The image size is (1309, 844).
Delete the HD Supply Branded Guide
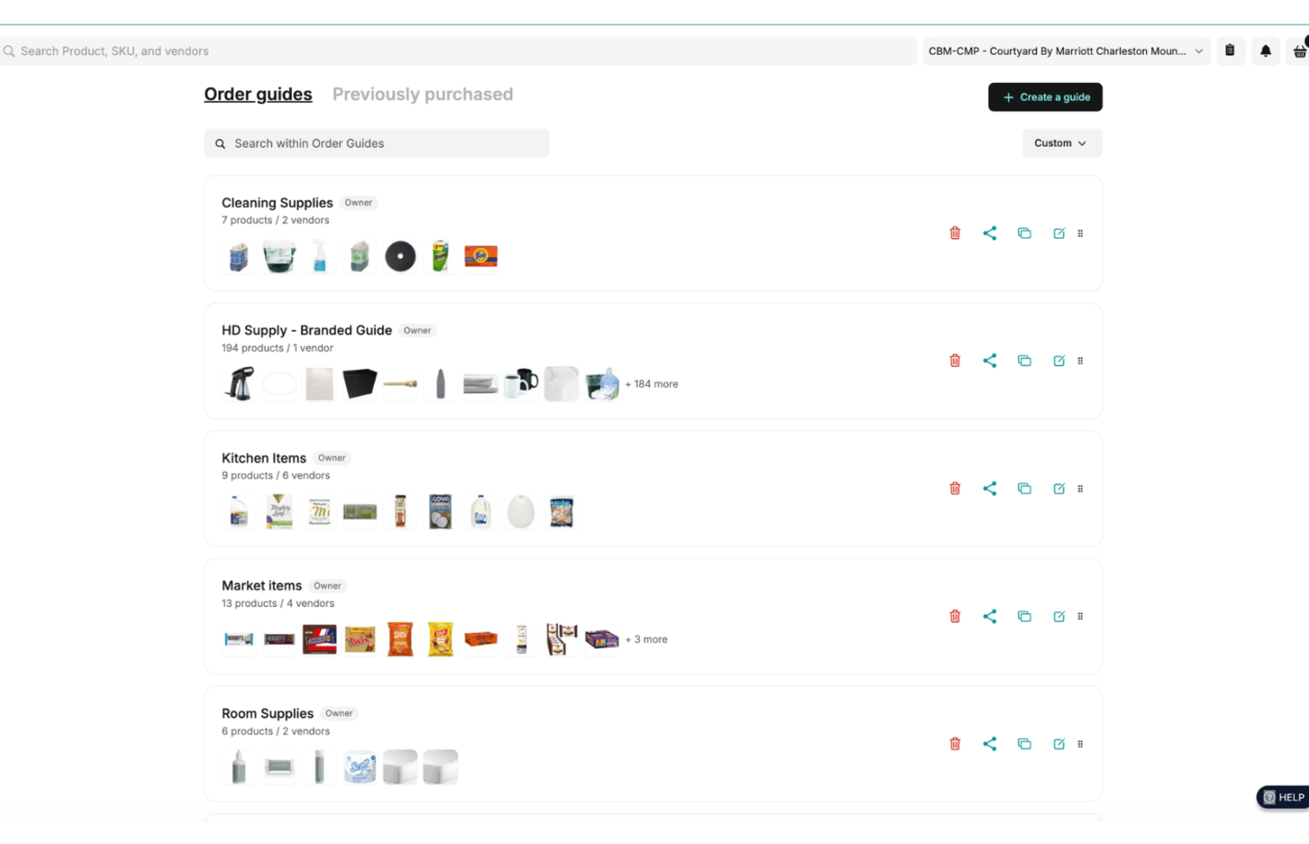(x=955, y=361)
